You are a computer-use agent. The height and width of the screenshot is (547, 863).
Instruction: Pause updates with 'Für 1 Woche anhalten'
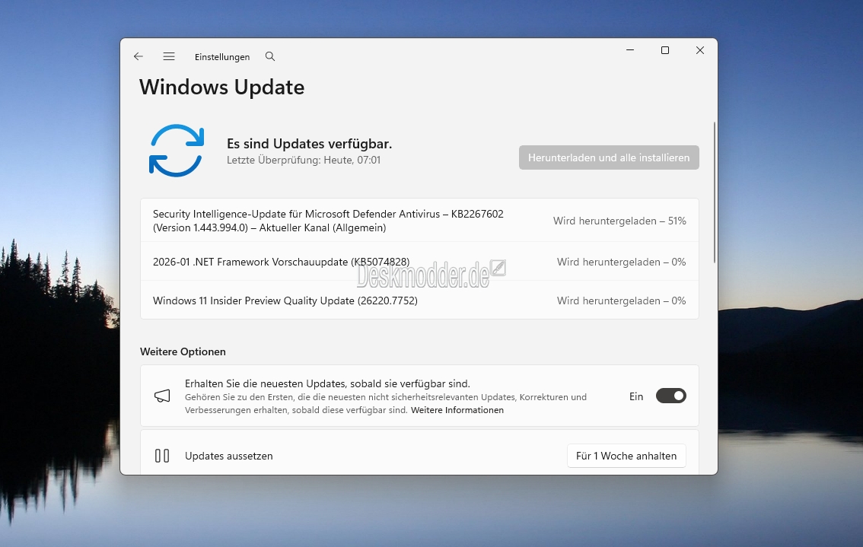pyautogui.click(x=626, y=456)
